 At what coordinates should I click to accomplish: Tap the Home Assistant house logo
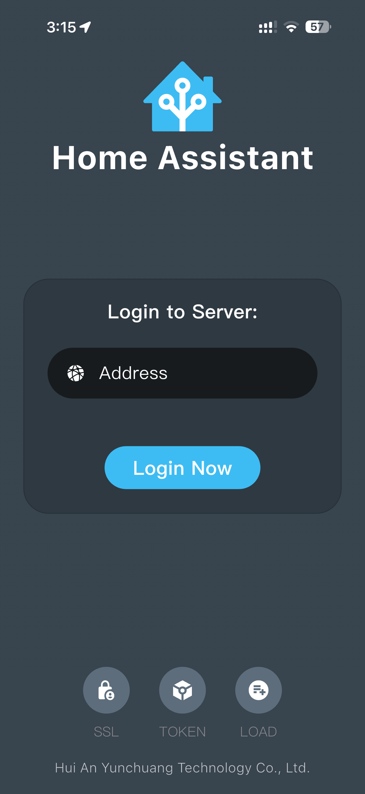point(182,96)
